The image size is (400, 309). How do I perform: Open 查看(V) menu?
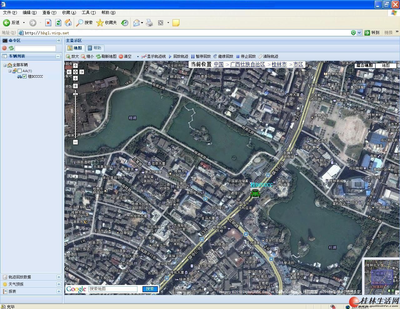49,12
